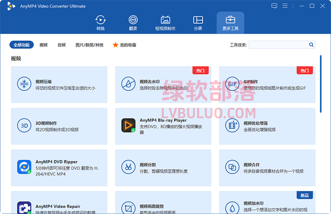Open the 视频加水印 droplet icon

click(232, 208)
